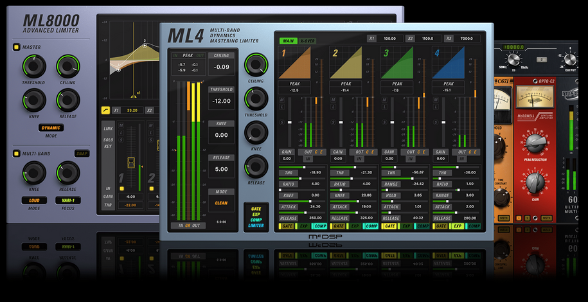Click ML4 Threshold value -12.00
This screenshot has height=302, width=588.
click(x=221, y=102)
